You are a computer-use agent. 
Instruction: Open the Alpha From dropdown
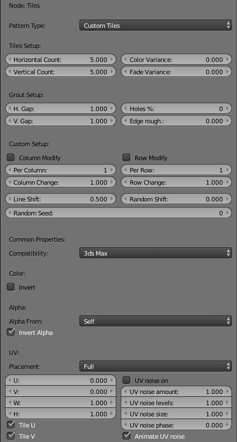(155, 321)
